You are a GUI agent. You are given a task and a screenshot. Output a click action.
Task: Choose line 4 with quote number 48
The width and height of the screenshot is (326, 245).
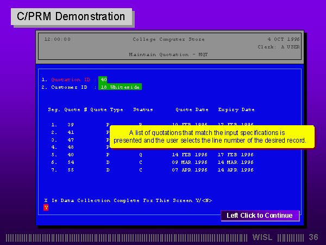(71, 147)
